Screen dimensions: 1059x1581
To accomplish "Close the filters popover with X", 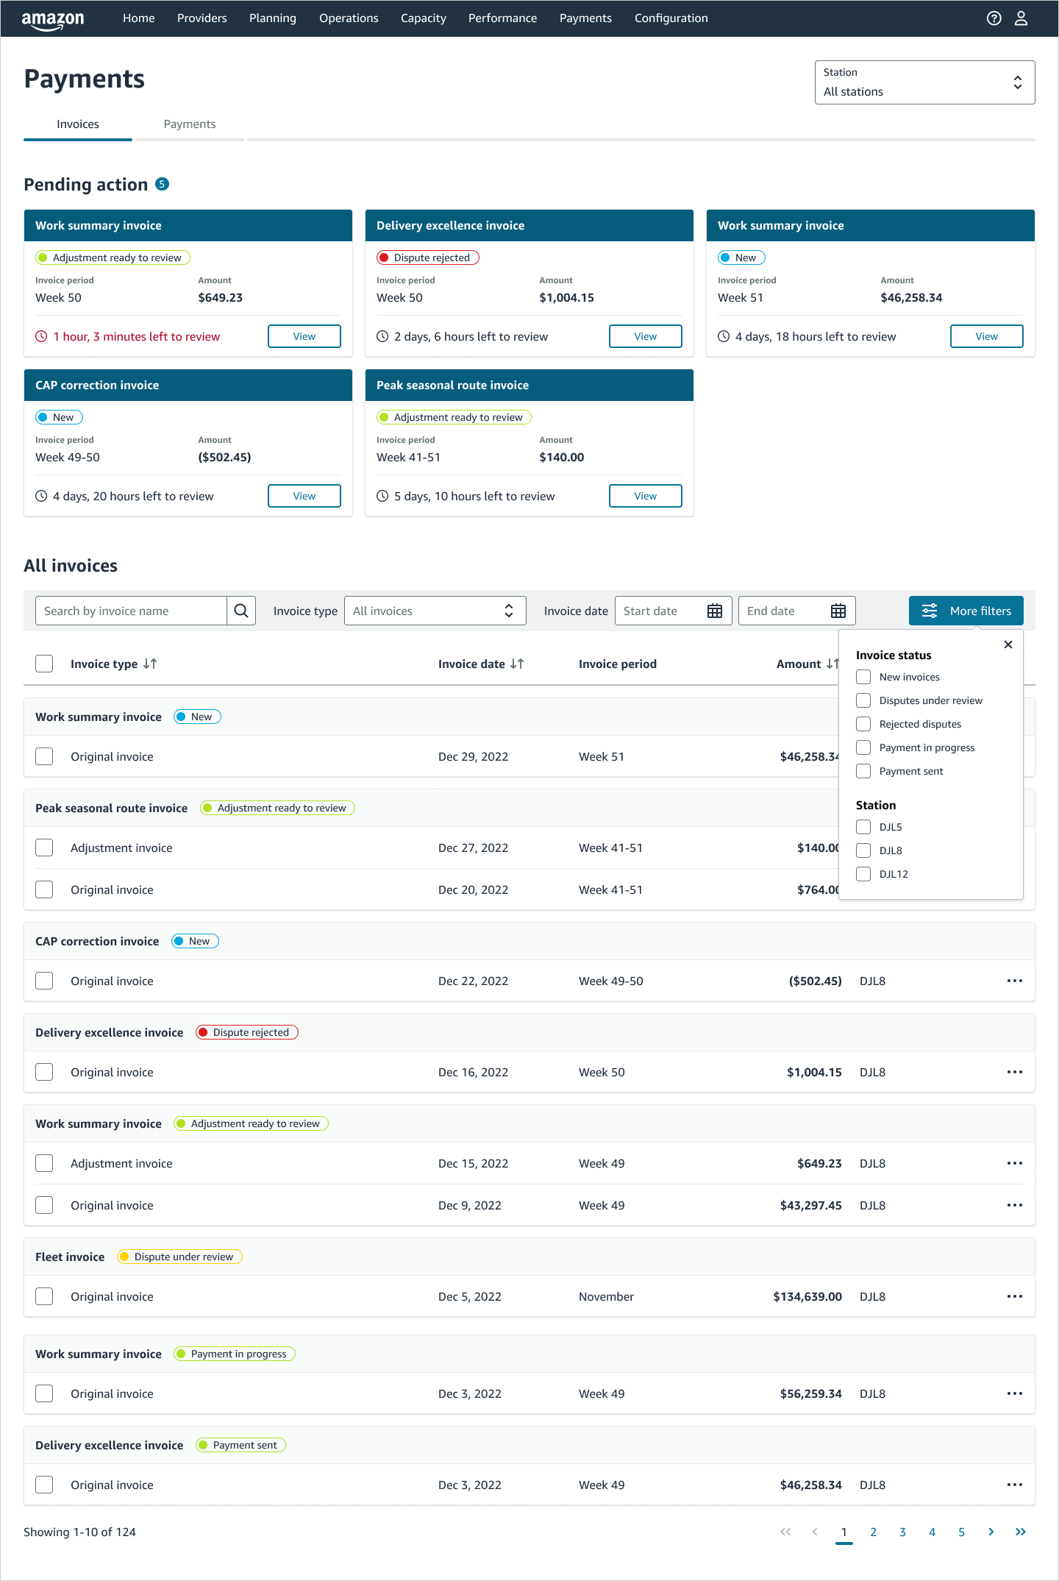I will pyautogui.click(x=1008, y=644).
